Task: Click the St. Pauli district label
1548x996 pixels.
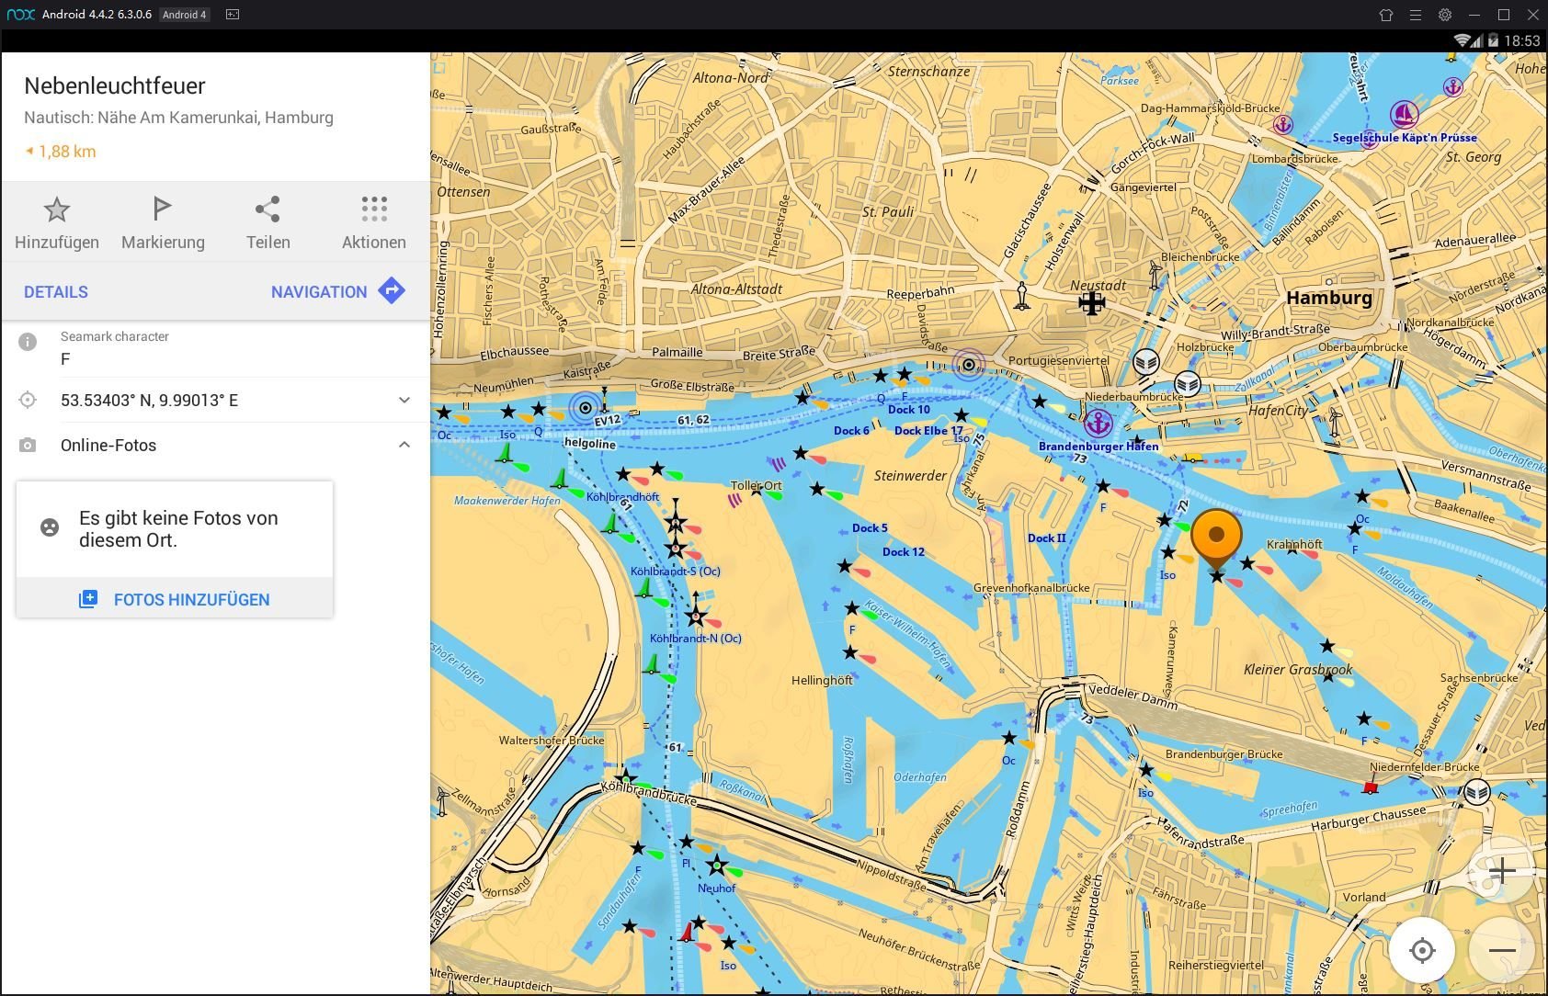Action: [x=888, y=211]
